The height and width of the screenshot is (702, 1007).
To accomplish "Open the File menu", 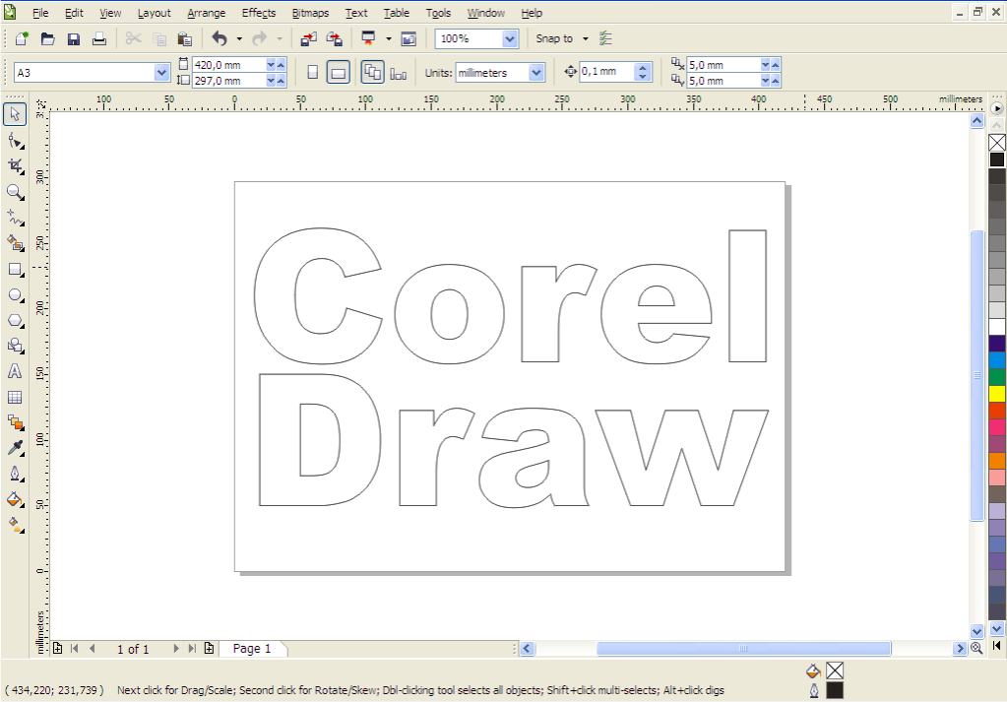I will coord(40,13).
